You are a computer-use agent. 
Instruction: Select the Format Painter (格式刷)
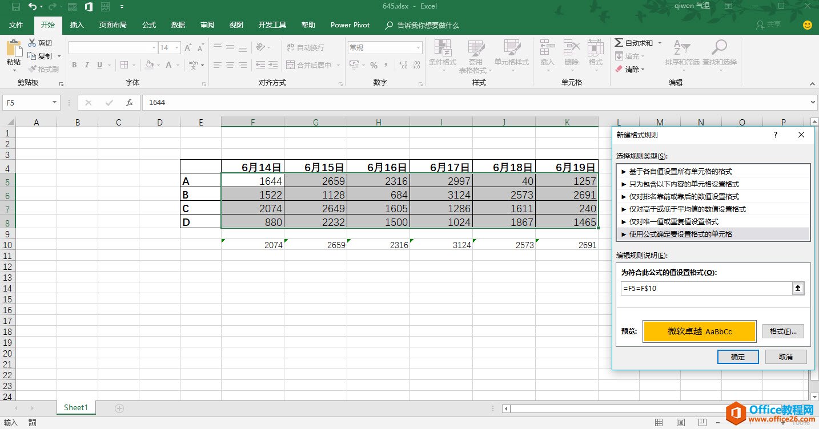(43, 69)
